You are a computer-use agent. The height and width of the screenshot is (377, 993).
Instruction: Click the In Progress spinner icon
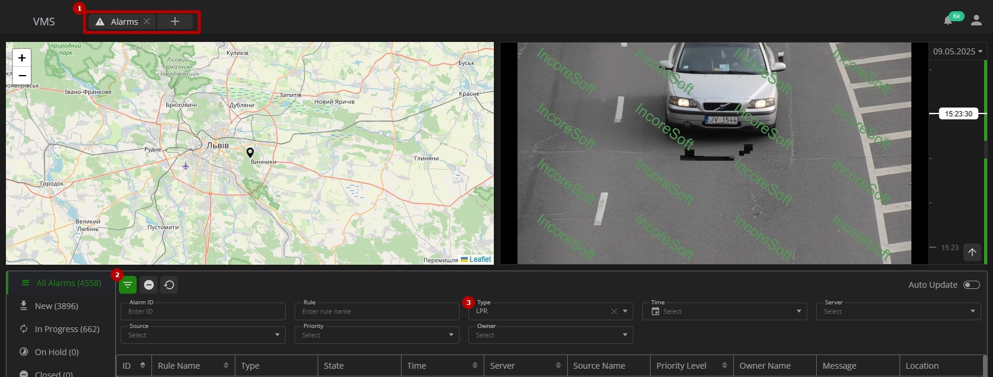(x=24, y=329)
